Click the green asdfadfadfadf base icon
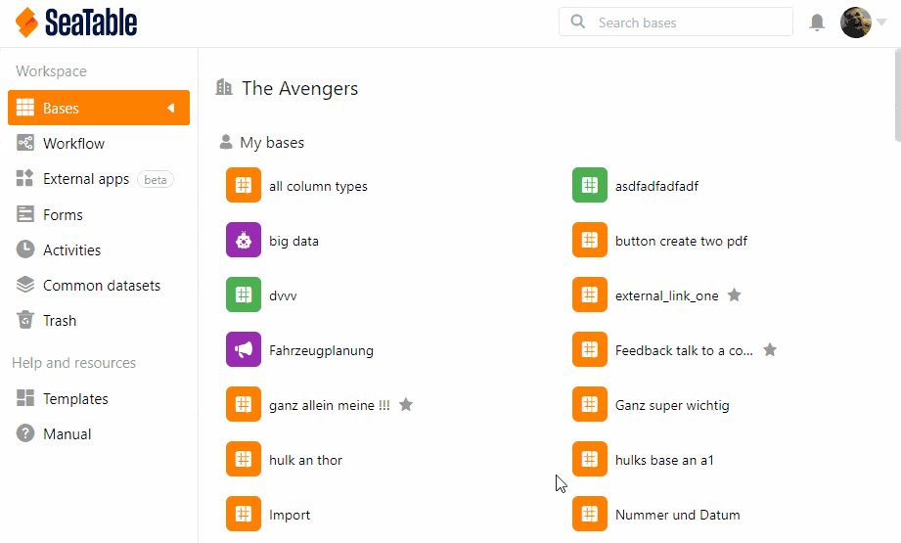Screen dimensions: 901x543 [589, 186]
